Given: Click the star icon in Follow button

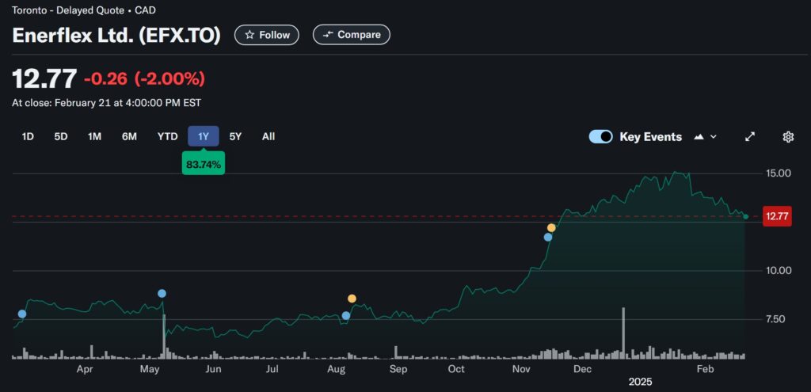Looking at the screenshot, I should (x=249, y=35).
